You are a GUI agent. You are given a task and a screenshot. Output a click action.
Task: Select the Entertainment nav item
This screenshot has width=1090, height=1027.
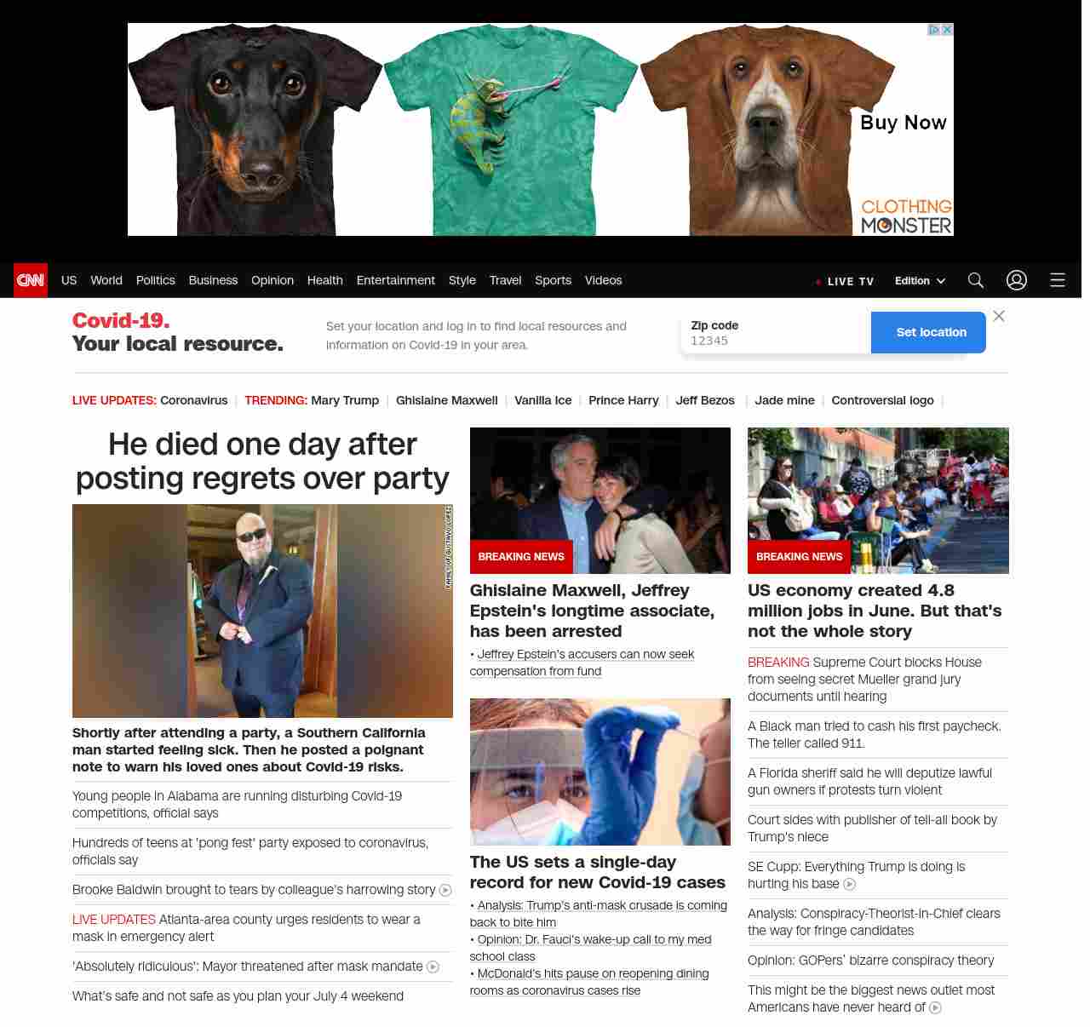coord(395,280)
